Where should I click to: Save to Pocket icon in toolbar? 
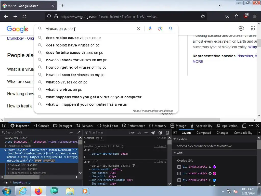click(227, 17)
